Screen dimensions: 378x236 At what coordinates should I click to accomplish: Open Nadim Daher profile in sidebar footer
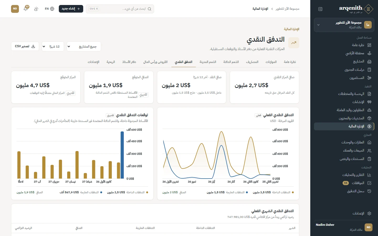[344, 227]
